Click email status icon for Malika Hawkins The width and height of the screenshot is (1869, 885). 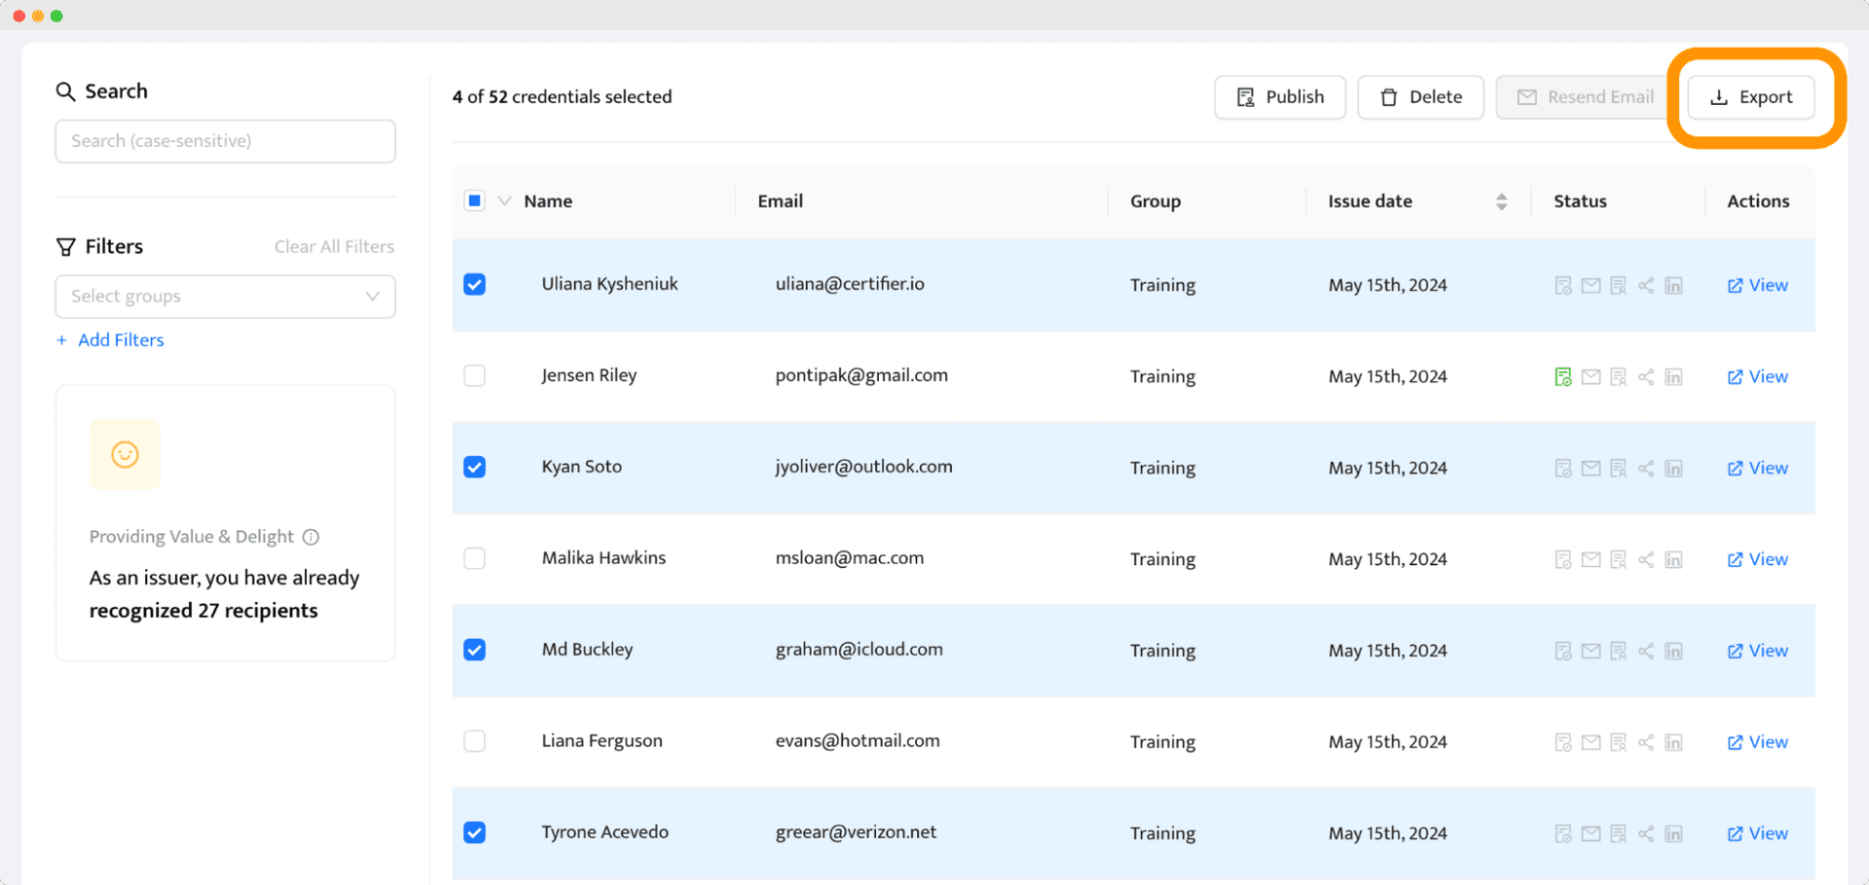point(1591,559)
